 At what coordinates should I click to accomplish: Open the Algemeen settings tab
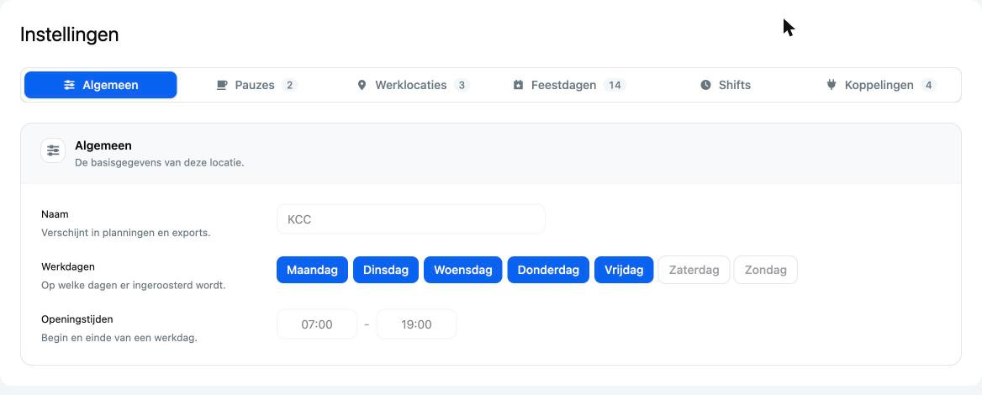coord(100,85)
